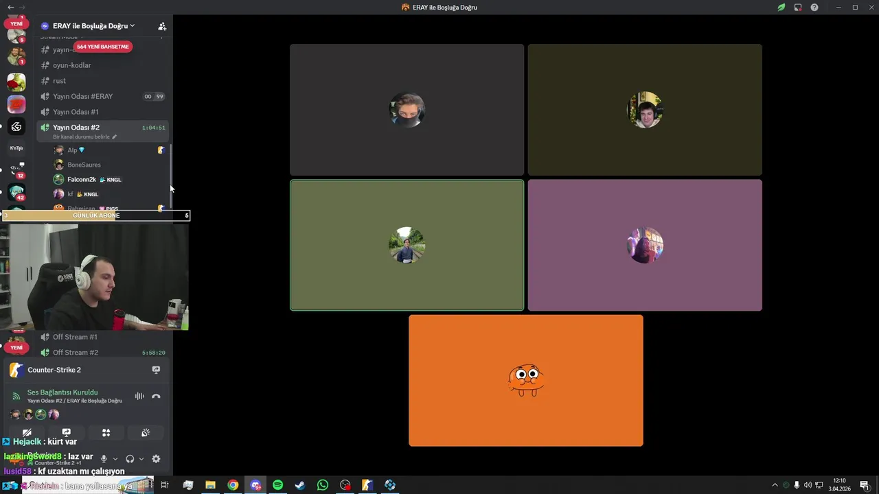879x494 pixels.
Task: Toggle camera off button in voice panel
Action: tap(27, 433)
